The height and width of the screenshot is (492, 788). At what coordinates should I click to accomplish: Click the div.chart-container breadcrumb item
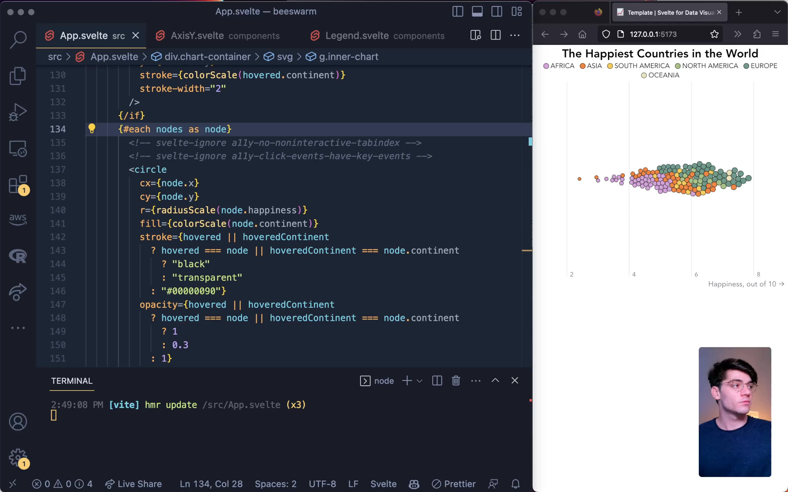click(x=207, y=56)
